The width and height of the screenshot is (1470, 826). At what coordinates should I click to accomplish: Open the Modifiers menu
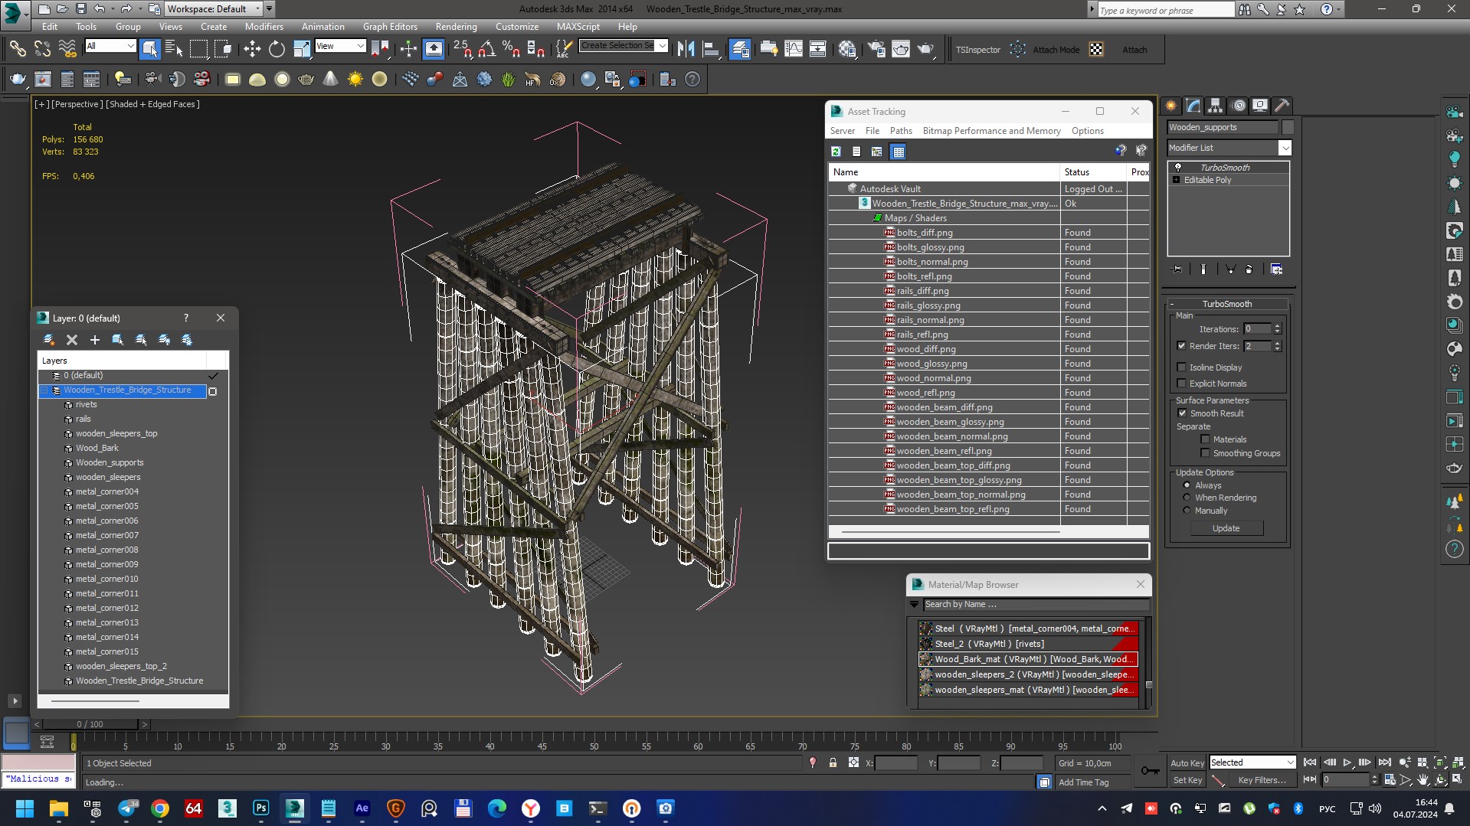[264, 26]
